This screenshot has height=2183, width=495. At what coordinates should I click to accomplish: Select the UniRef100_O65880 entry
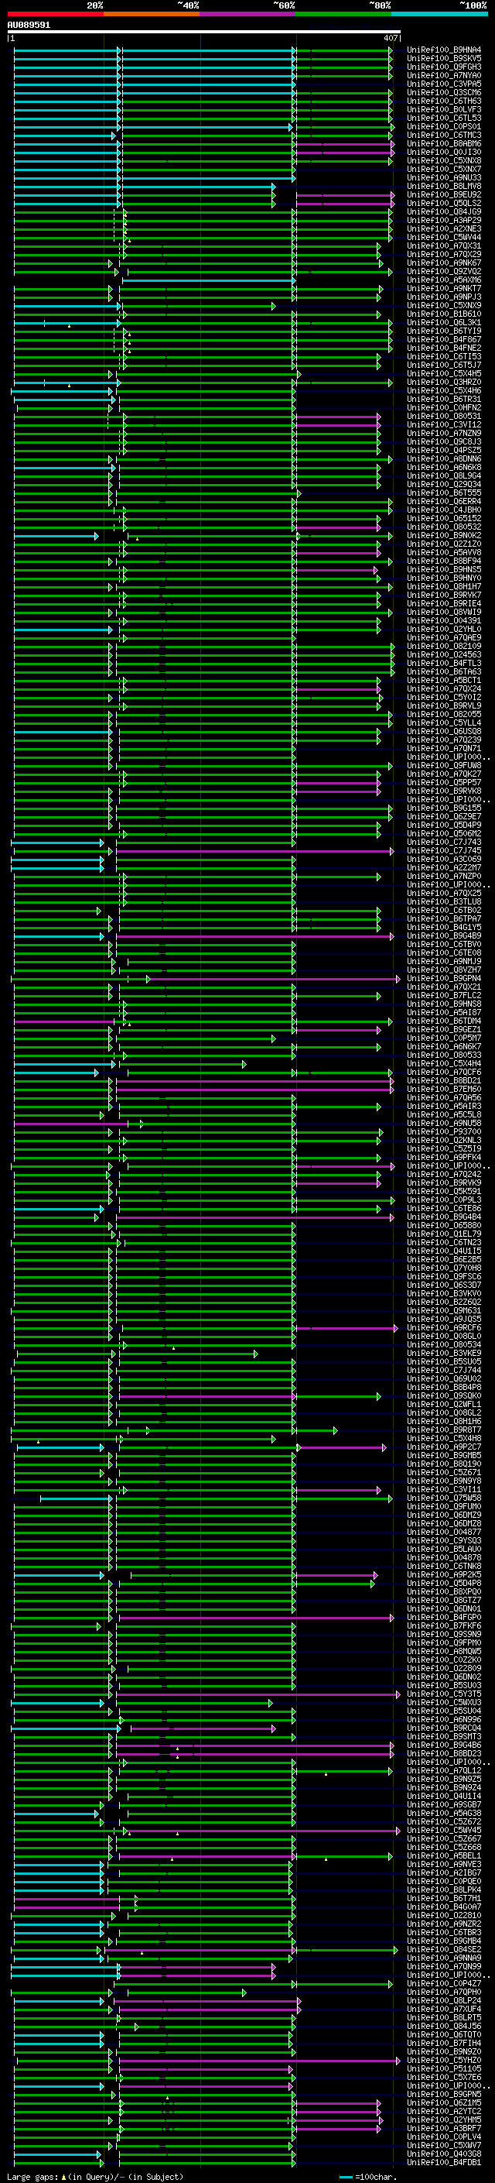pos(444,1226)
